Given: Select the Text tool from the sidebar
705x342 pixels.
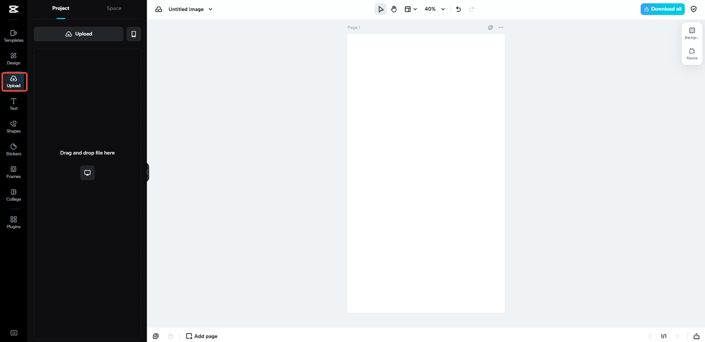Looking at the screenshot, I should [13, 104].
